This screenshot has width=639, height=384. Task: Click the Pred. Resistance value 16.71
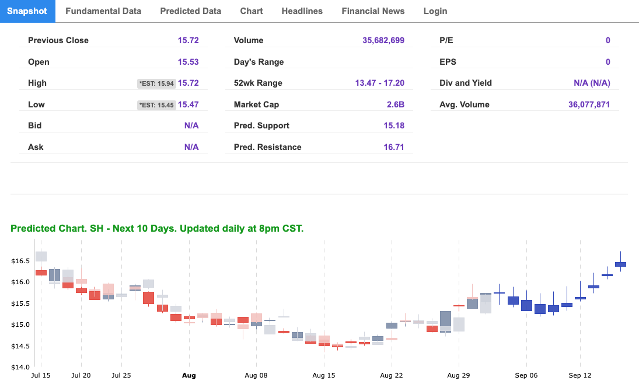(396, 146)
